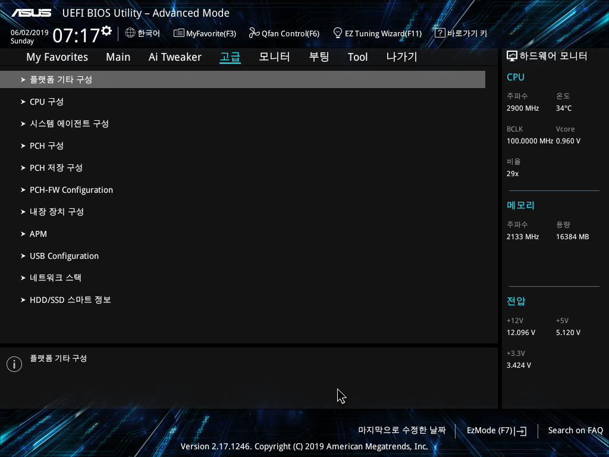Click the 플랫폼 기타 구성 help description
Image resolution: width=609 pixels, height=457 pixels.
(58, 358)
